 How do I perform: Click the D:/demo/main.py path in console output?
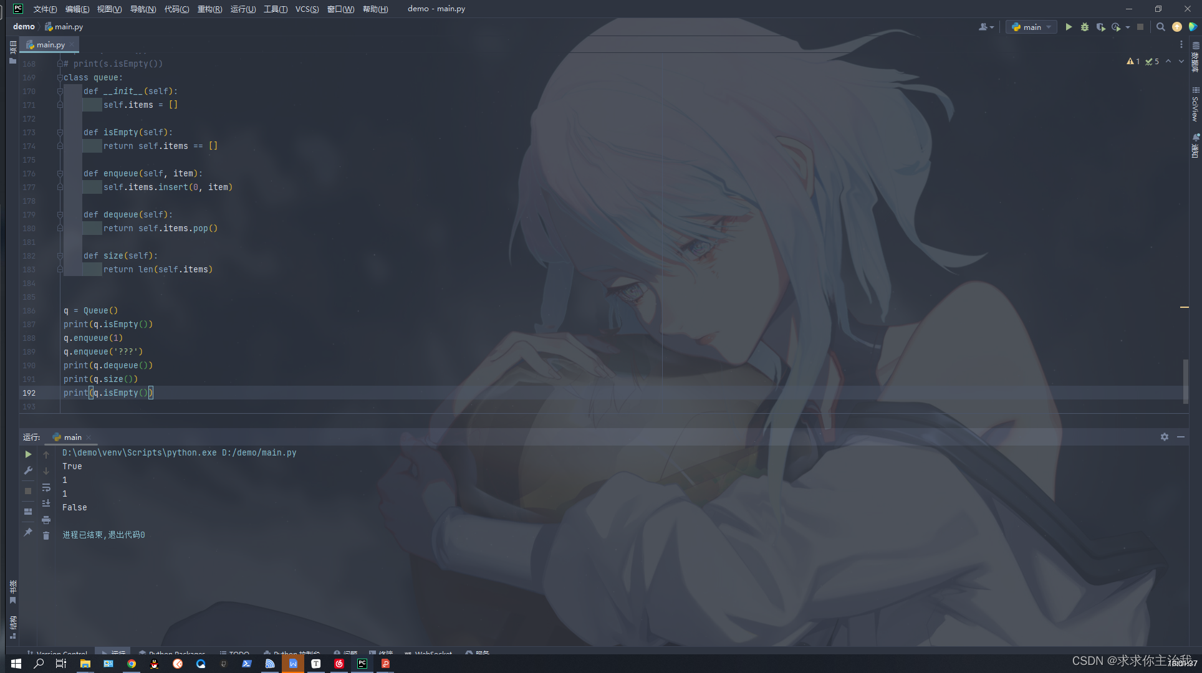coord(259,452)
